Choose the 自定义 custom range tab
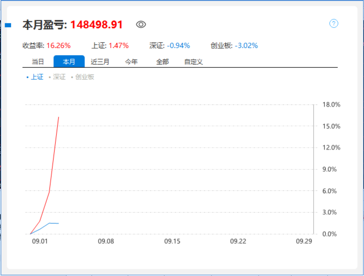 (193, 62)
